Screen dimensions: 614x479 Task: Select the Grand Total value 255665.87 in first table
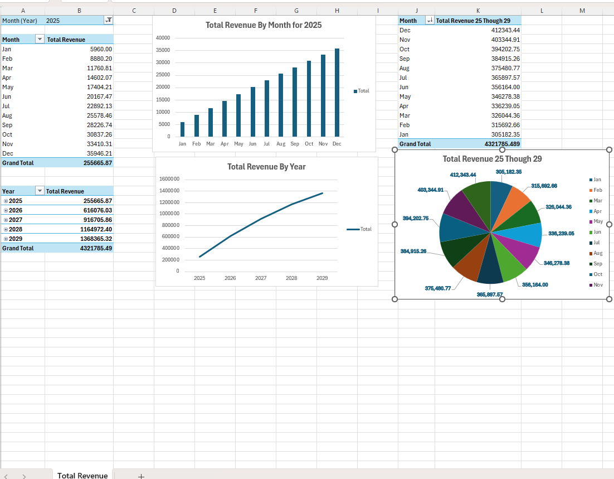click(79, 163)
